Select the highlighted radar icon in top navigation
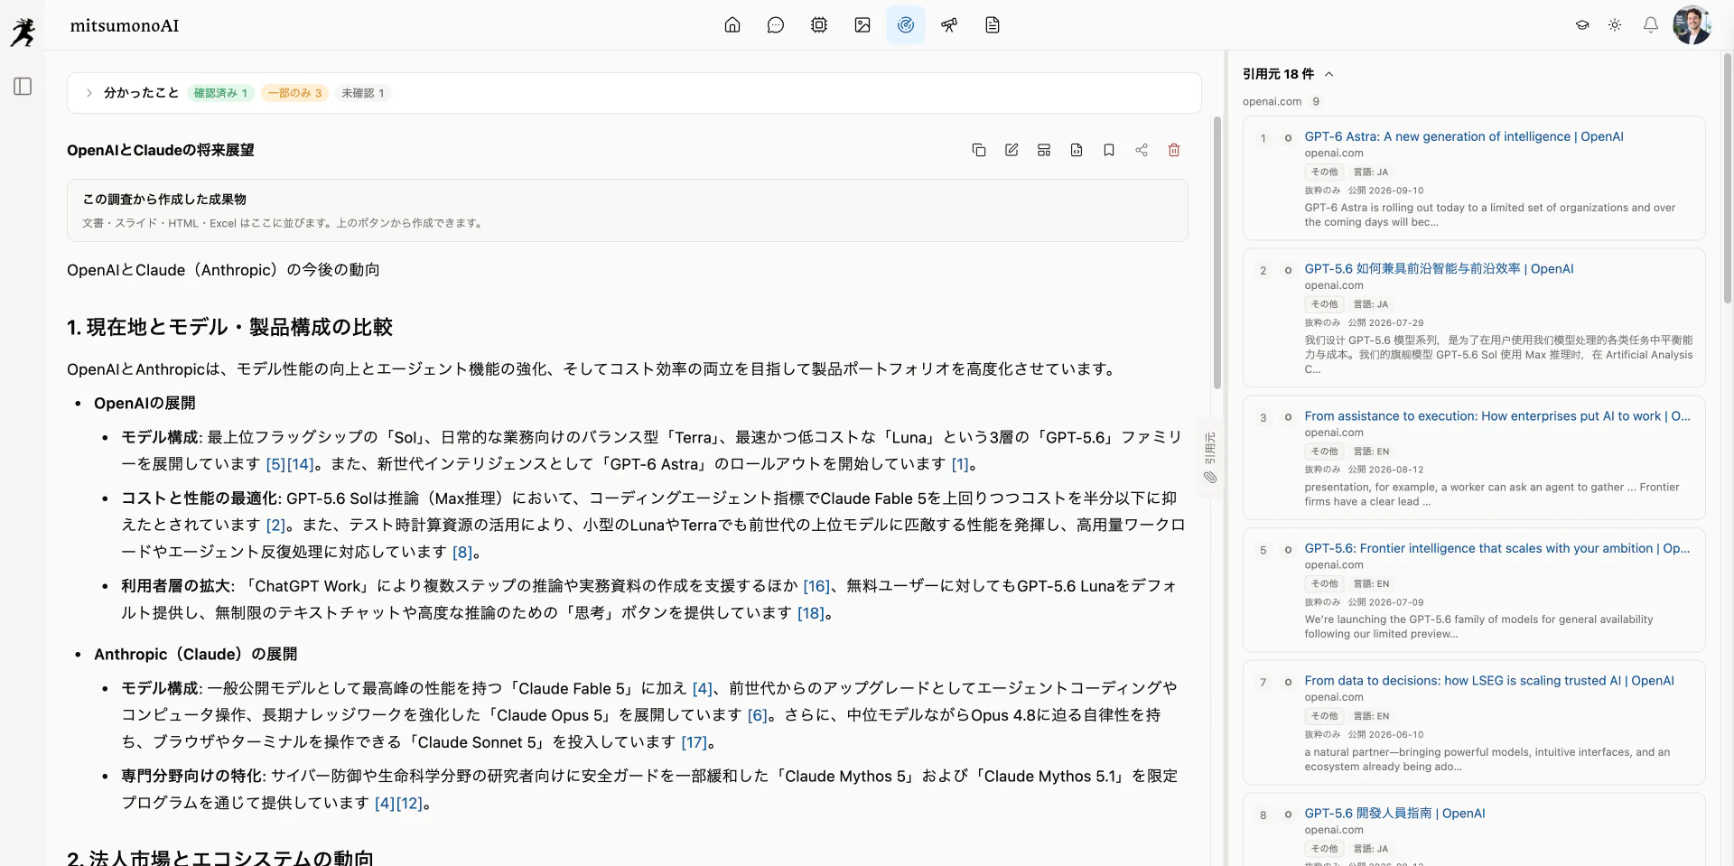This screenshot has width=1734, height=866. coord(906,25)
